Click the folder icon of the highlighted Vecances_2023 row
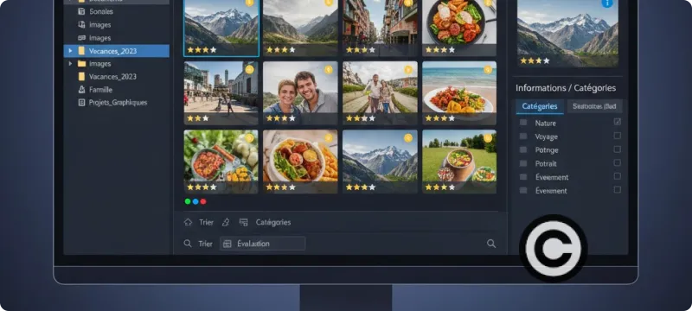This screenshot has height=311, width=692. (x=81, y=51)
